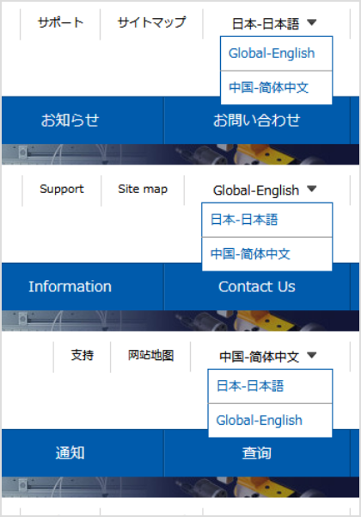Open the 通知 navigation tab
Screen dimensions: 361x517
tap(83, 453)
